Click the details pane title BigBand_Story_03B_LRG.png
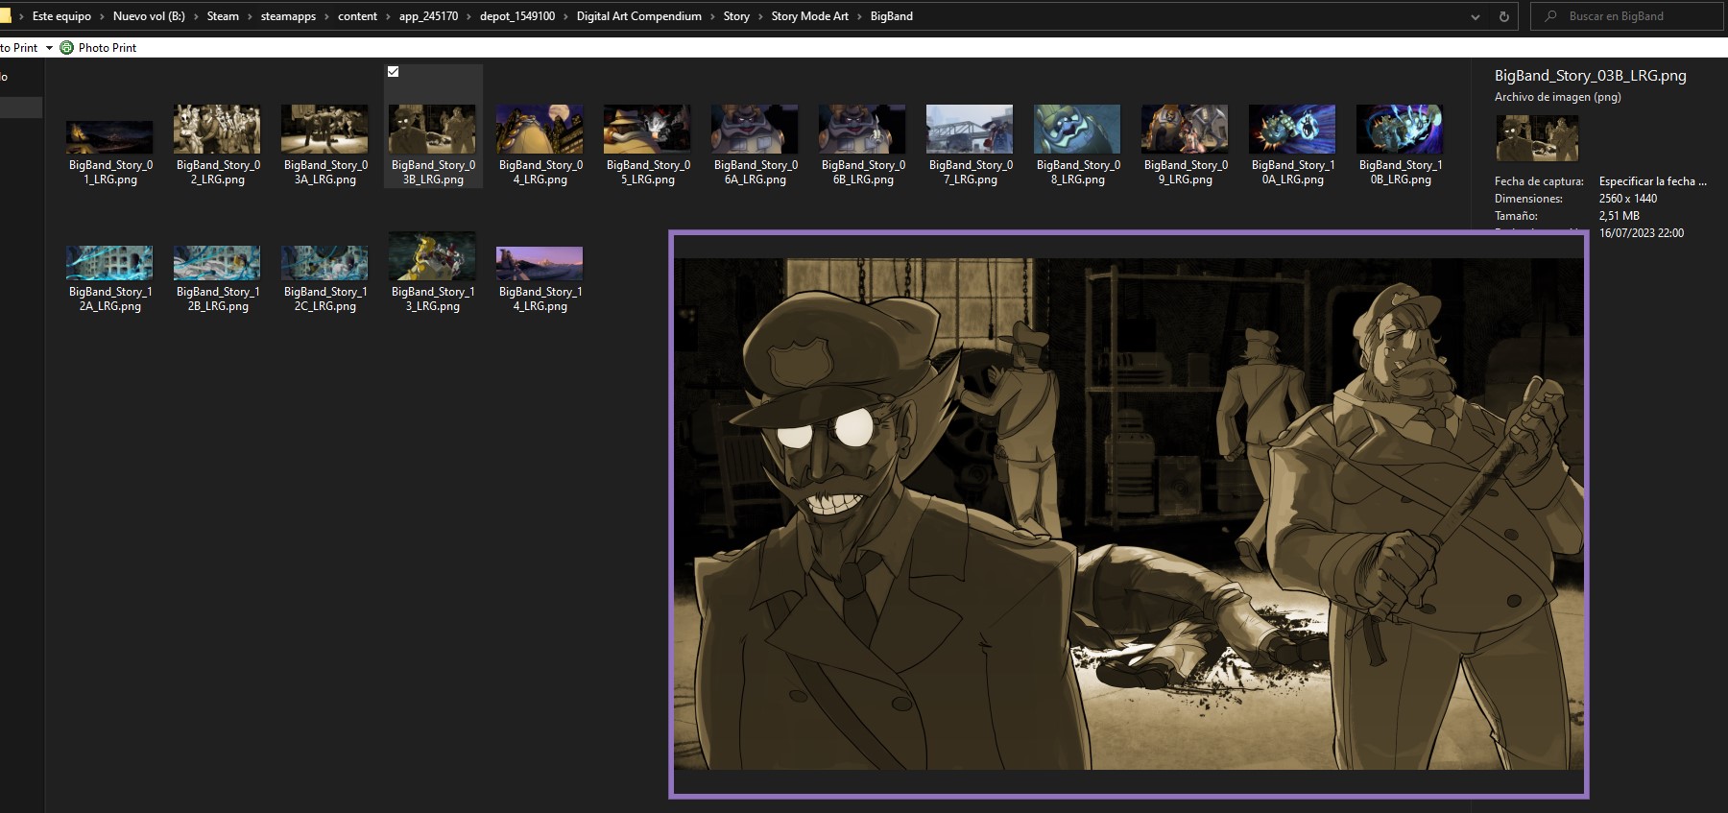 [x=1590, y=76]
